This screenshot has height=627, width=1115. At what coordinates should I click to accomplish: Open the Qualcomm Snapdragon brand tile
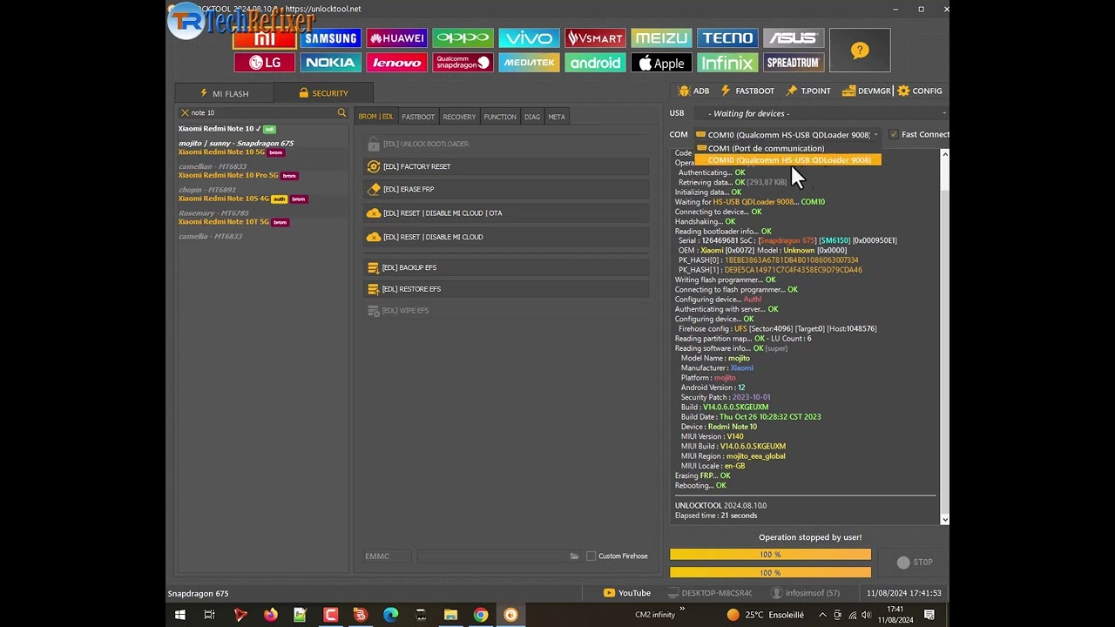click(463, 63)
